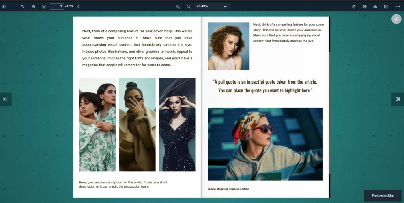Toggle the sidebar panel

pos(4,6)
